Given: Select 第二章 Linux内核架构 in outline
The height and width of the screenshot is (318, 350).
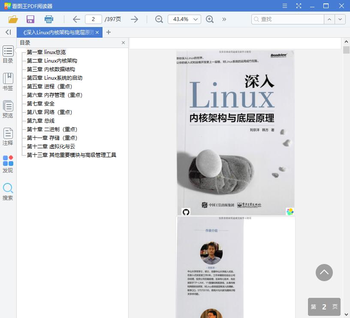Looking at the screenshot, I should 52,61.
